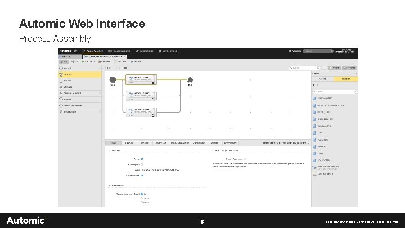405x228 pixels.
Task: Expand the Documentation sidebar chevron
Action: (99, 112)
